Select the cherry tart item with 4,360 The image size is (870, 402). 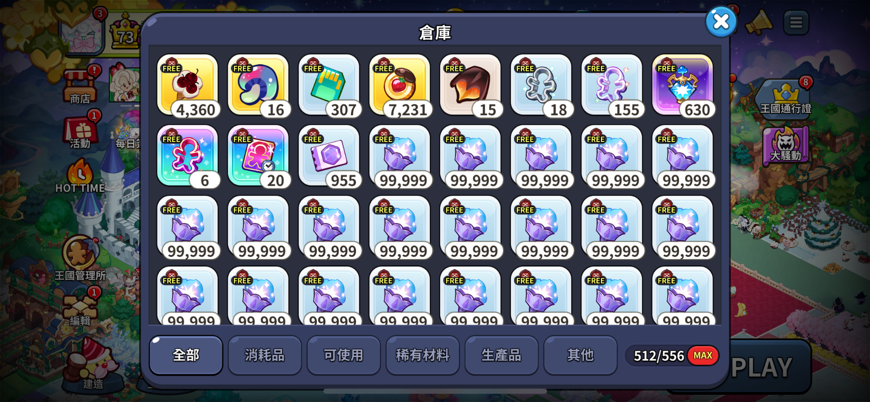187,85
